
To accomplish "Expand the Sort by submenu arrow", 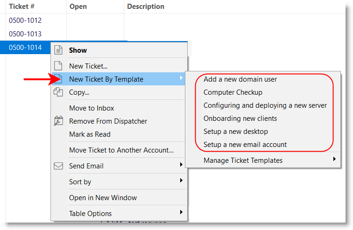I will (181, 181).
